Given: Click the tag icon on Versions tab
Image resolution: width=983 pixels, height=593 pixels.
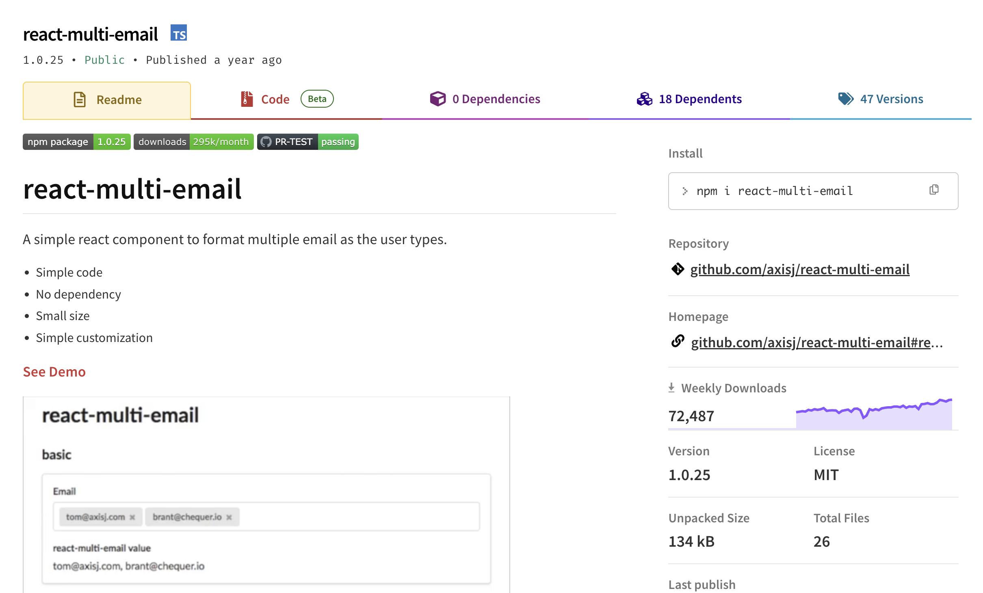Looking at the screenshot, I should [845, 99].
